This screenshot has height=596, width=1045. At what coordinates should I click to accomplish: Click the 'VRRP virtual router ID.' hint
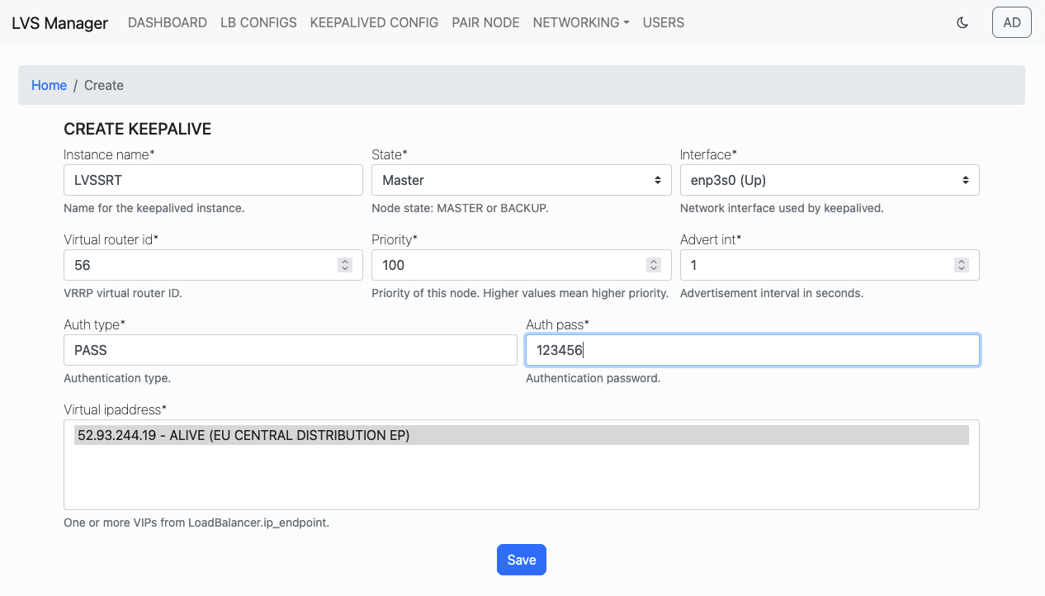122,293
